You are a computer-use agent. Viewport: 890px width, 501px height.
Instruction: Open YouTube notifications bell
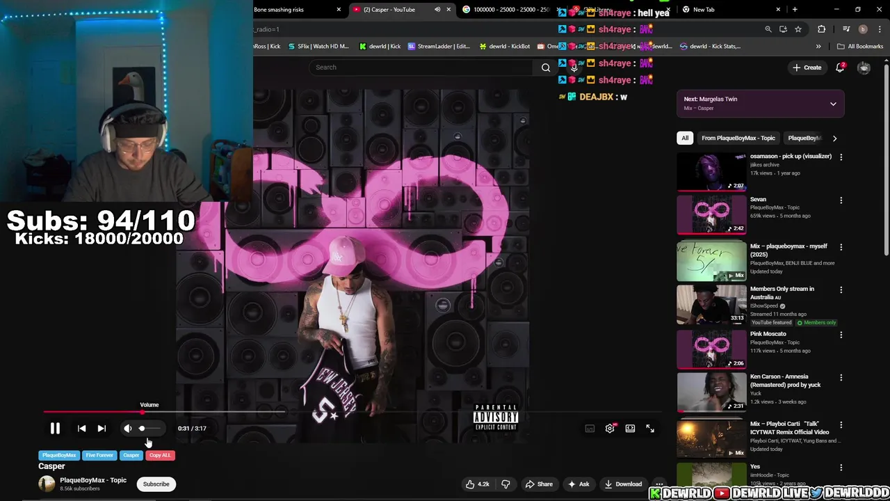840,67
